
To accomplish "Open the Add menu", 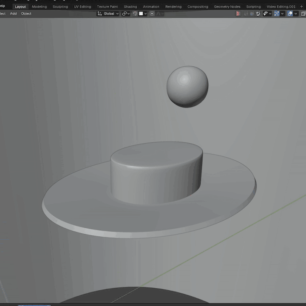I will point(13,14).
